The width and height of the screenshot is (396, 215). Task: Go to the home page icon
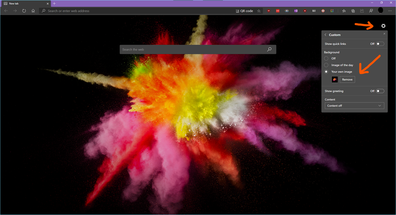pyautogui.click(x=33, y=11)
